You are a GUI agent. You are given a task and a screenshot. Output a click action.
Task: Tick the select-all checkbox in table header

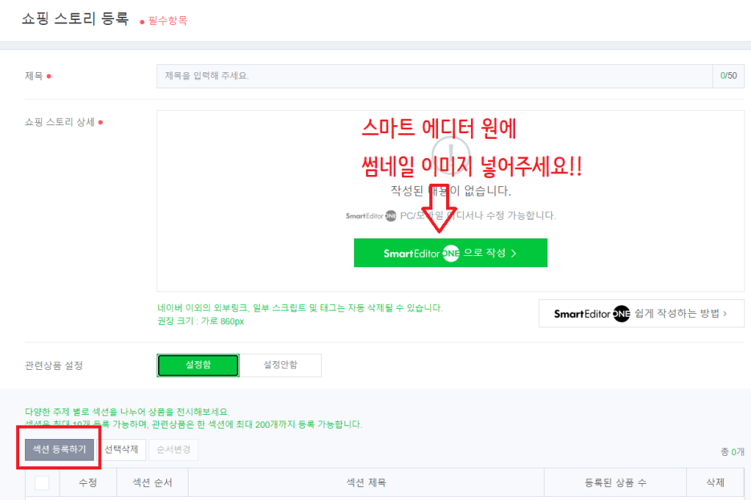pyautogui.click(x=43, y=483)
